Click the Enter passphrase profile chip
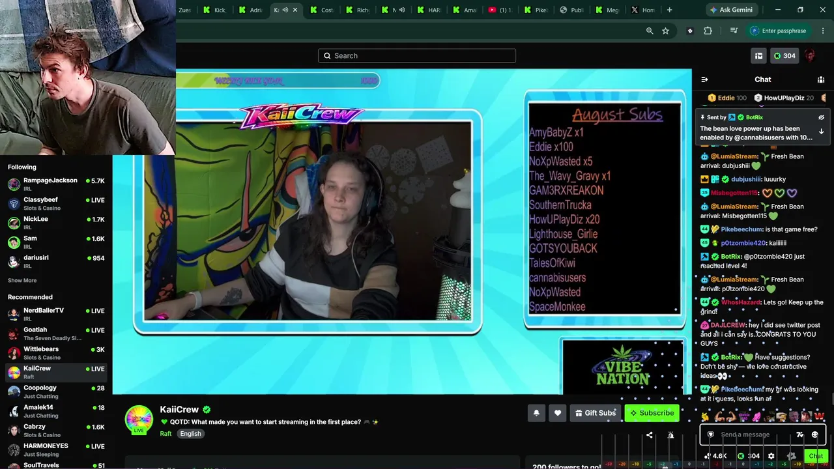834x469 pixels. click(x=779, y=31)
